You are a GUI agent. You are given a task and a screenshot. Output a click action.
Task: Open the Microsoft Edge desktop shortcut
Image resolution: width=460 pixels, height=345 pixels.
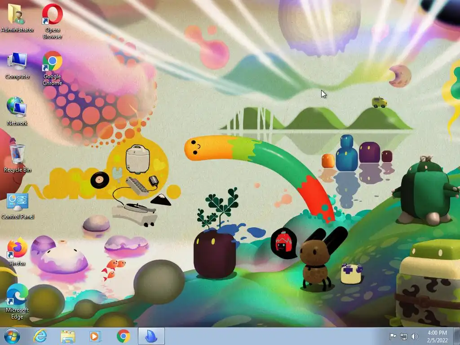(17, 301)
